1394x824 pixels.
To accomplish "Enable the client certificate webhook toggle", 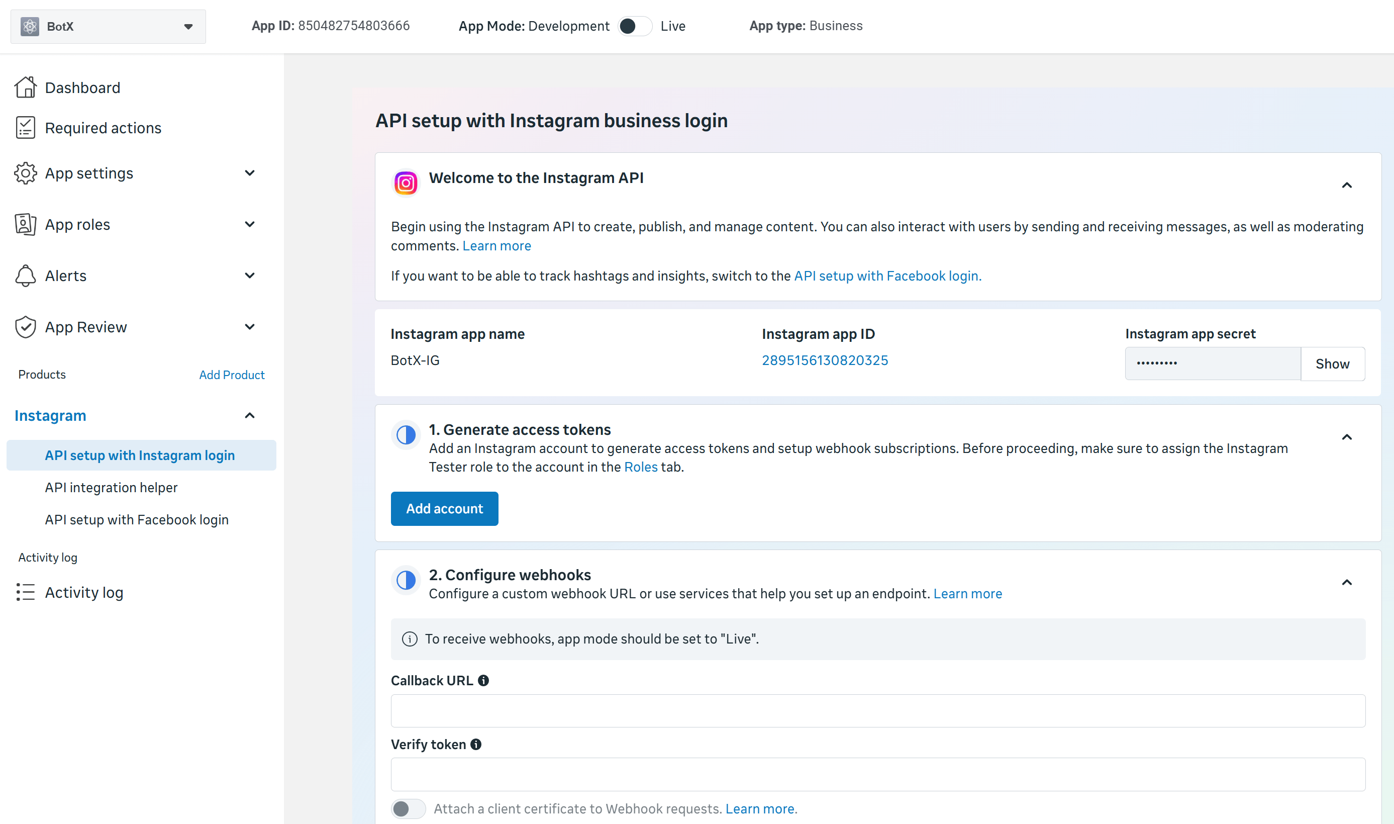I will pos(408,808).
